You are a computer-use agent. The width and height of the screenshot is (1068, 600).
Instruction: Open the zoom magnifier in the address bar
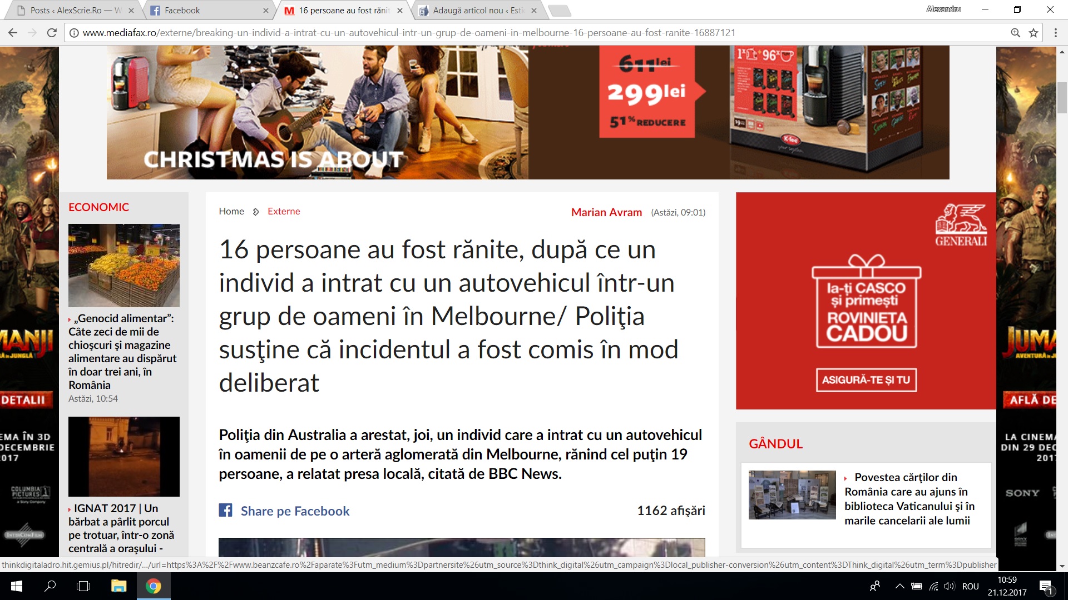(x=1016, y=33)
